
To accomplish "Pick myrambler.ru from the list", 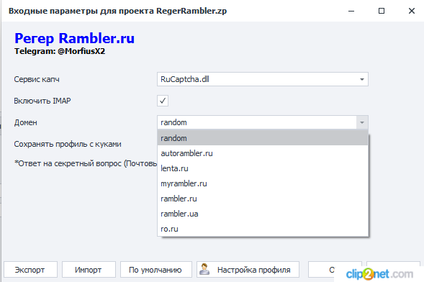I will [263, 183].
